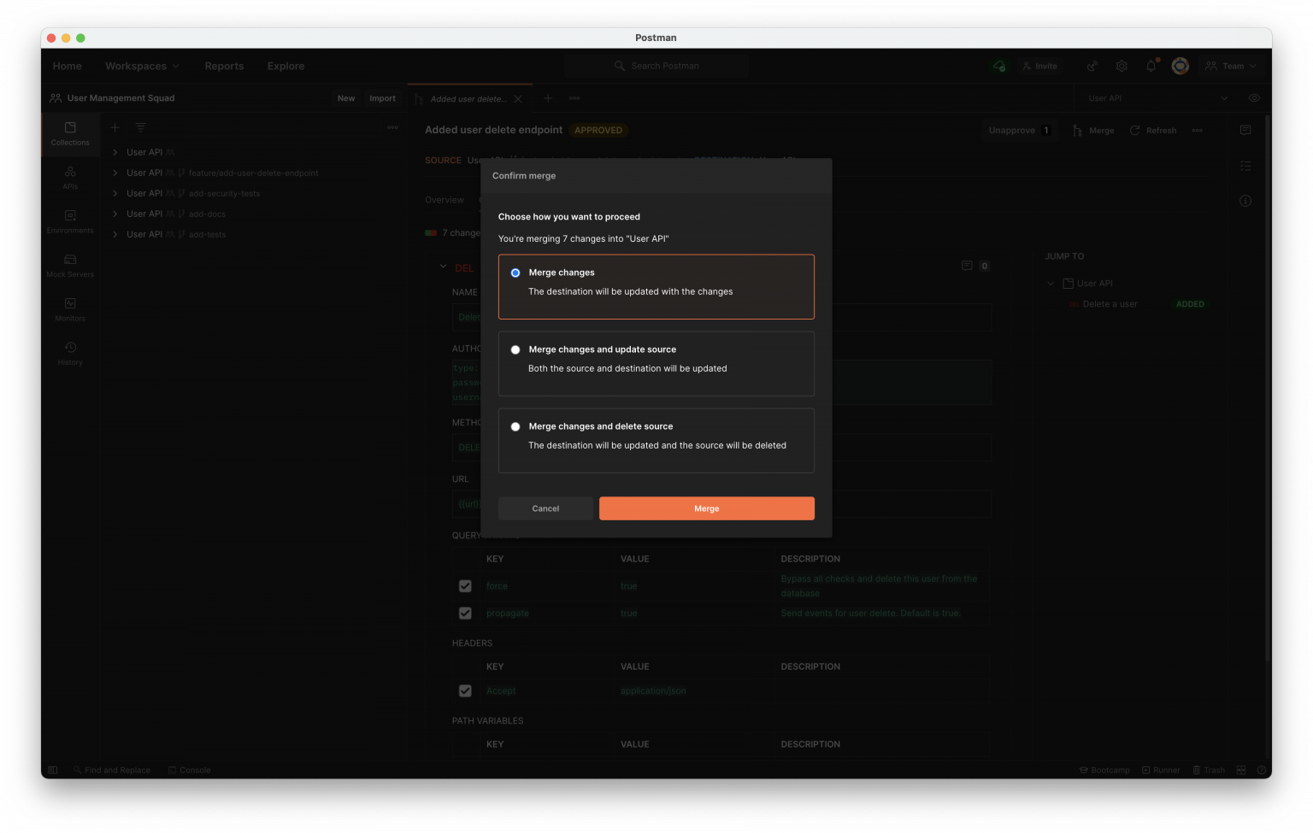Open a new tab with plus icon
1313x833 pixels.
[548, 98]
